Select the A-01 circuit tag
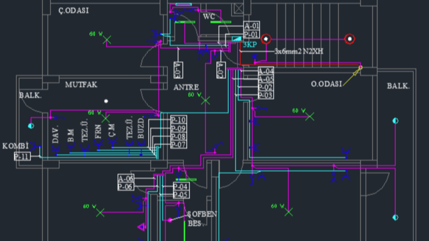Screen dimensions: 429x241 tap(252, 26)
